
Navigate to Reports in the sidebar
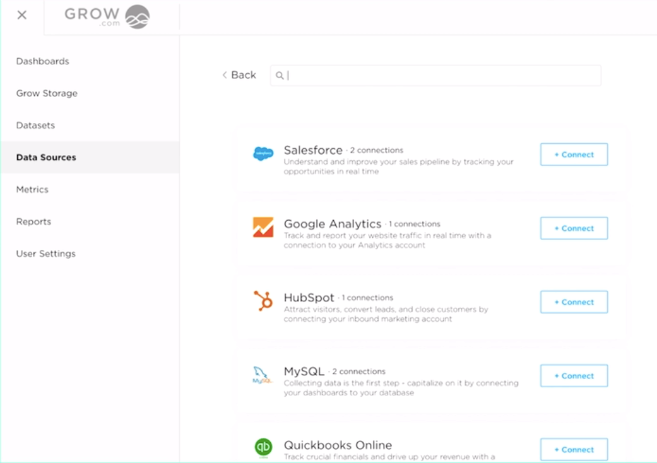coord(33,221)
